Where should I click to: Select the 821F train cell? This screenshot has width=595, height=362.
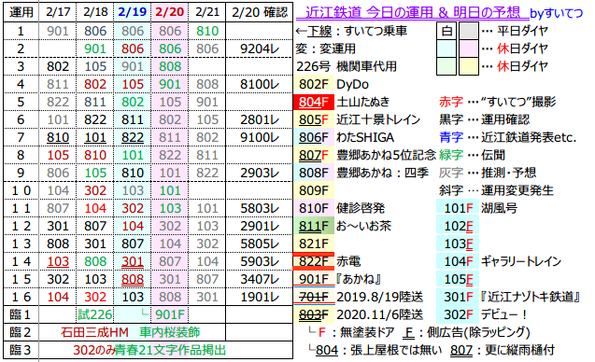(x=313, y=244)
